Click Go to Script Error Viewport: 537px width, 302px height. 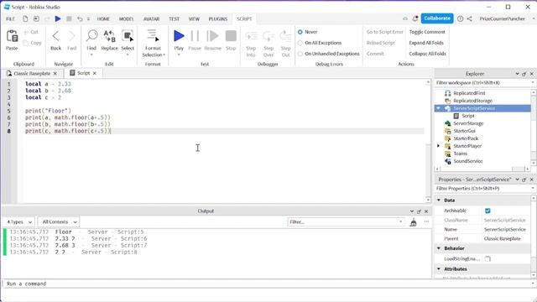384,32
